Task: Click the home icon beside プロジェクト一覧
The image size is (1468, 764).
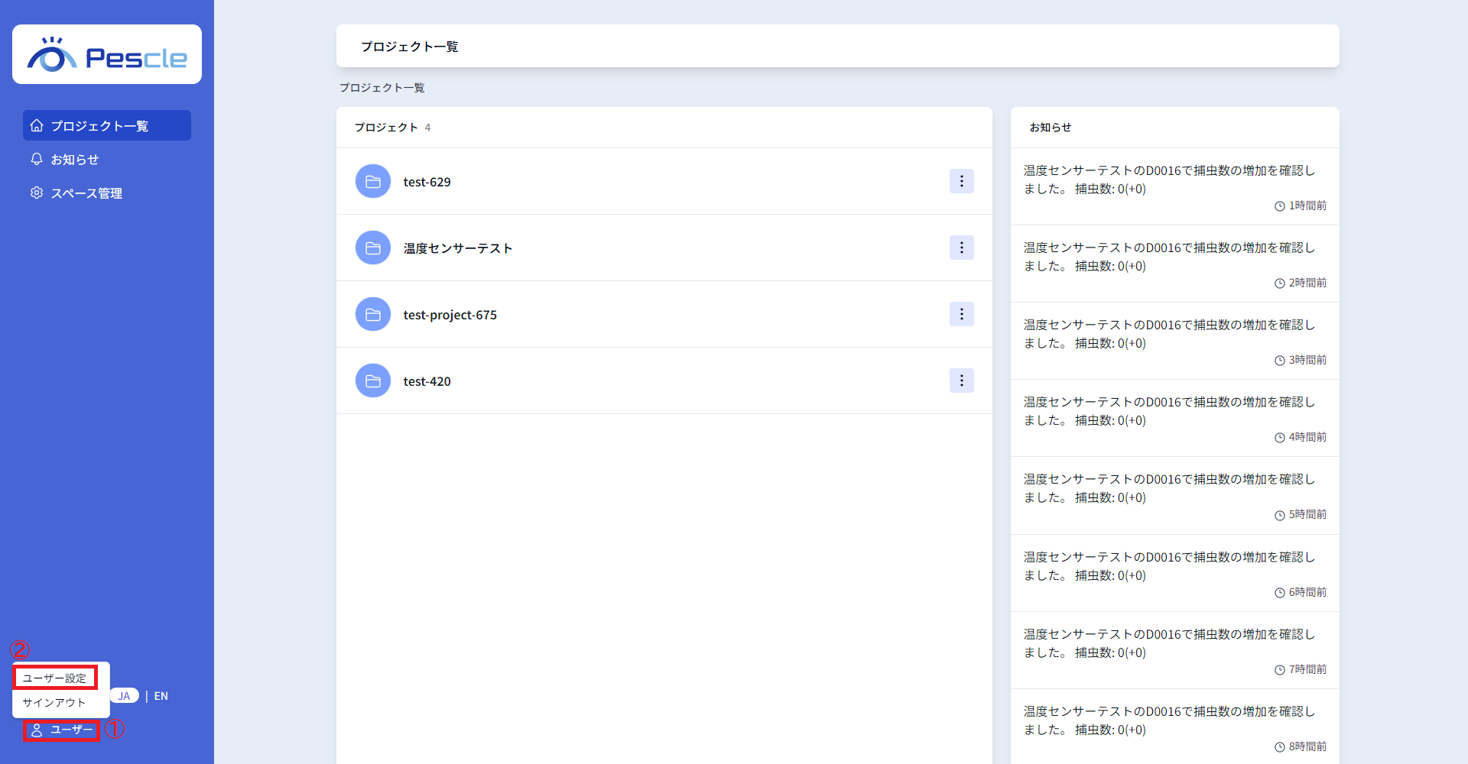Action: (37, 125)
